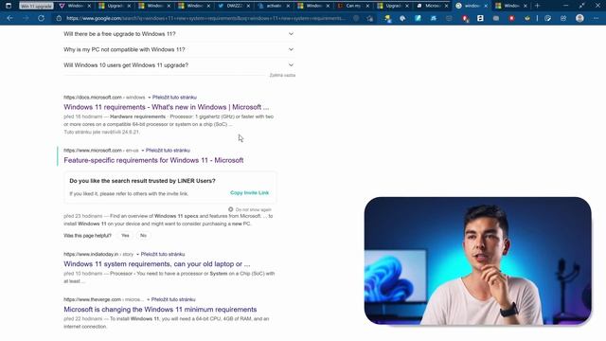Close the 'Micros' tab
Image resolution: width=606 pixels, height=341 pixels.
446,6
